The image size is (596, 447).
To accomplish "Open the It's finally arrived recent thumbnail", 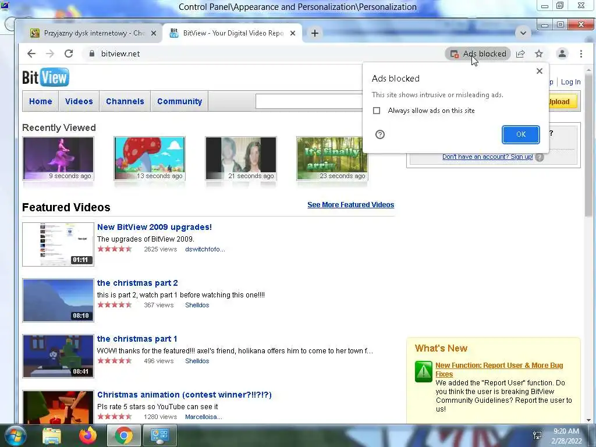I will pyautogui.click(x=332, y=158).
